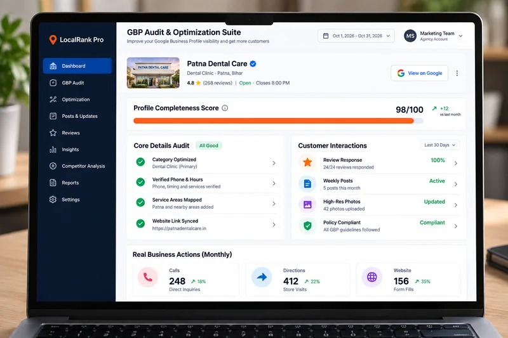Click the Active status for Weekly Posts
This screenshot has height=338, width=508.
click(x=437, y=181)
